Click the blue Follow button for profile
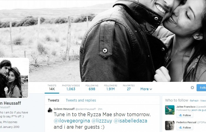Image resolution: width=206 pixels, height=132 pixels. (x=201, y=88)
